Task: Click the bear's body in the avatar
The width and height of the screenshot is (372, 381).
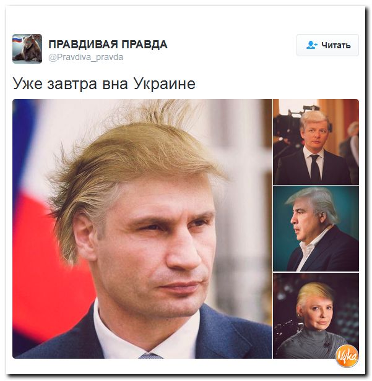Action: click(x=29, y=51)
